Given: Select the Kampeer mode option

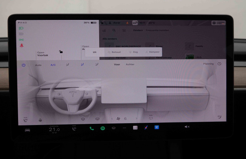Looking at the screenshot, I should (154, 52).
